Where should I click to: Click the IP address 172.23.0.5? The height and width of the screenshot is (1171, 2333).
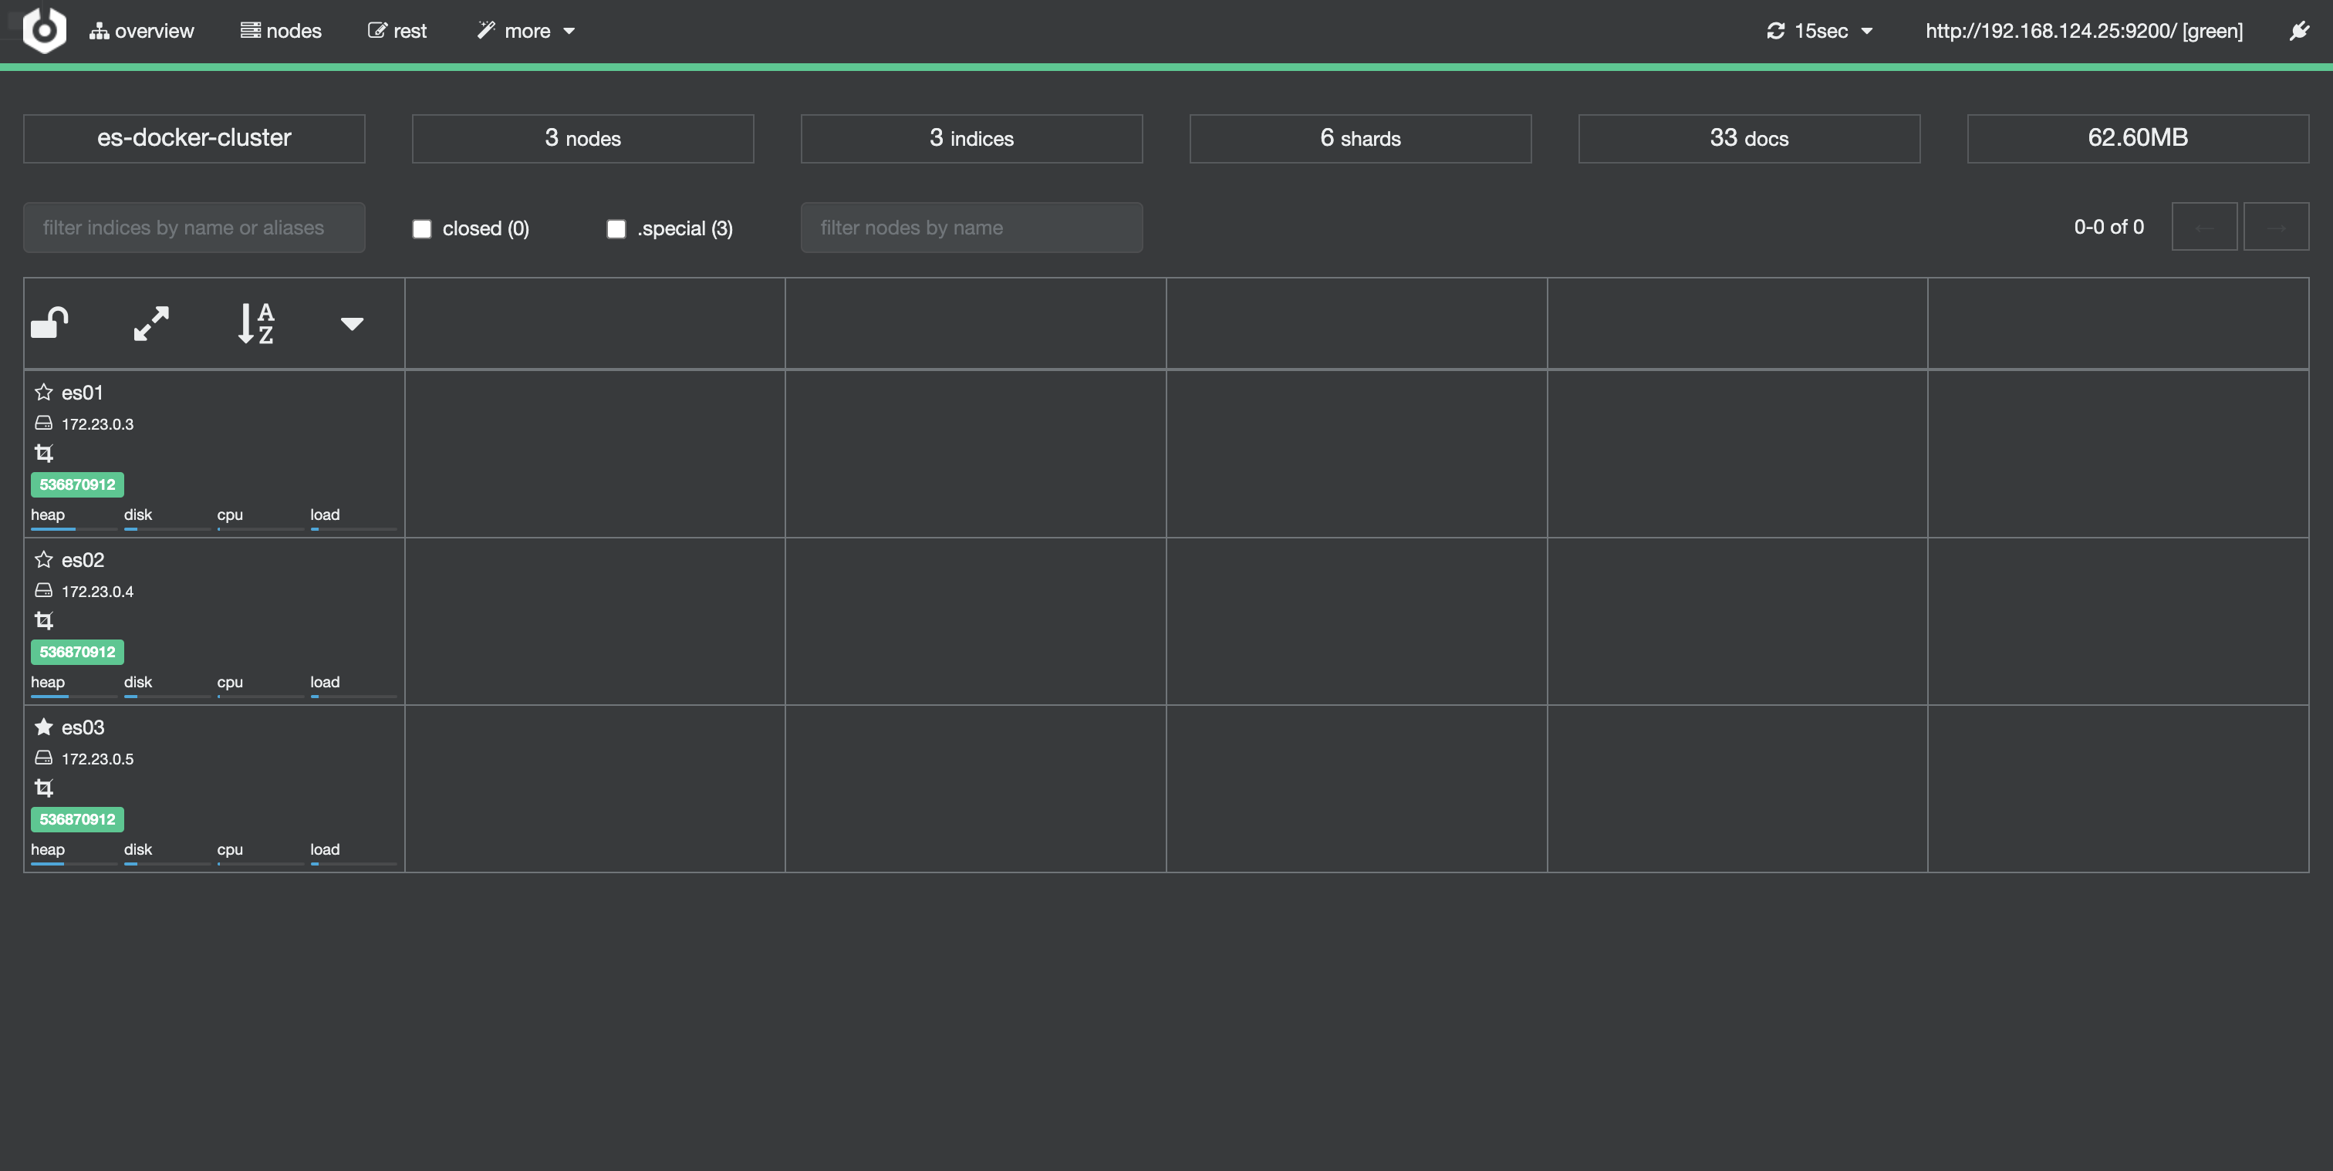point(97,759)
